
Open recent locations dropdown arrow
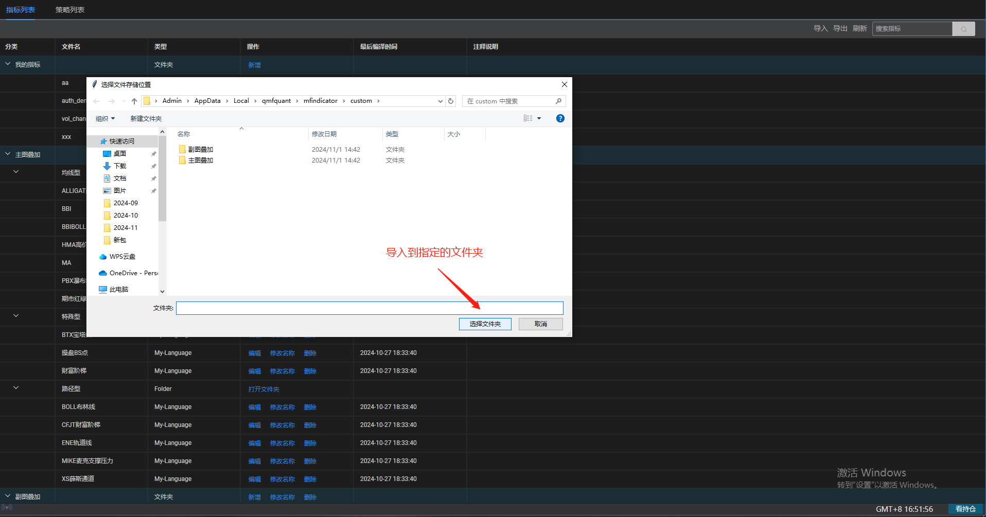(x=124, y=101)
